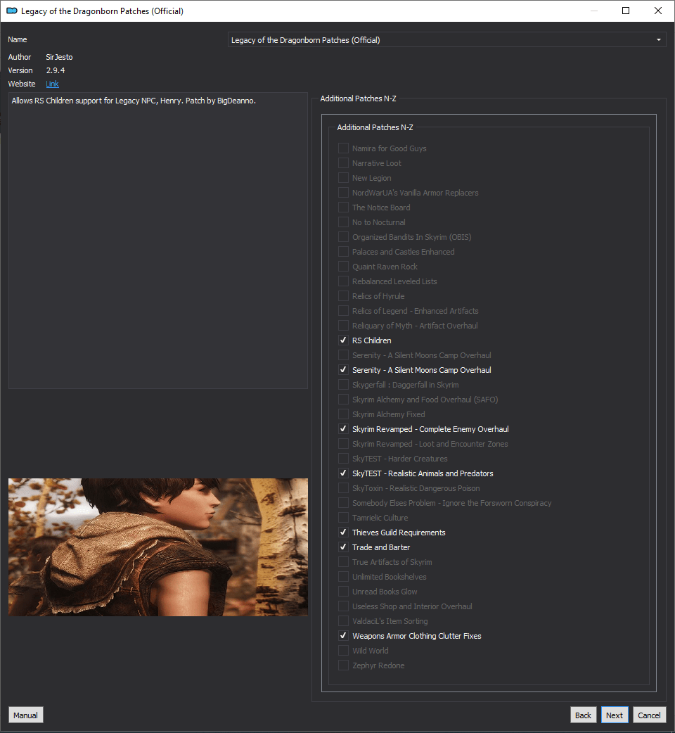675x733 pixels.
Task: Tick the Zephyr Redone checkbox
Action: [x=343, y=665]
